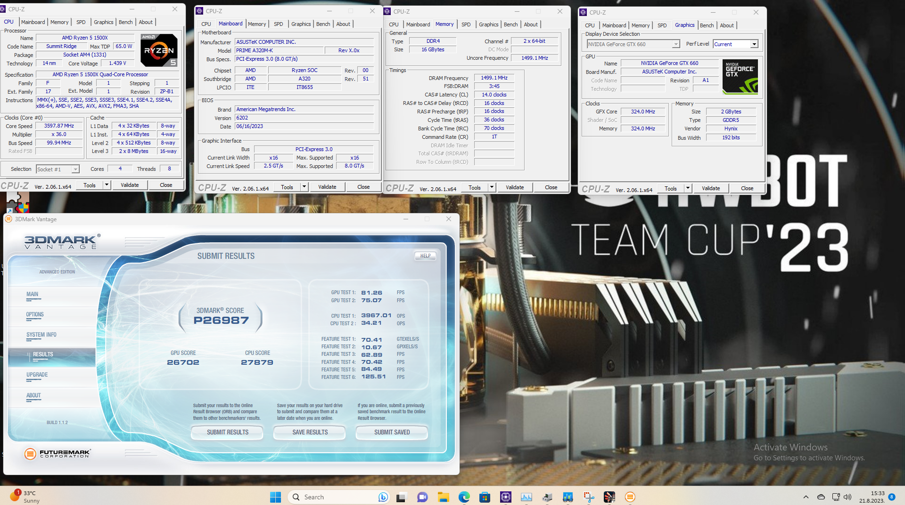Expand Tools arrow in CPU window
This screenshot has height=505, width=905.
pyautogui.click(x=107, y=185)
